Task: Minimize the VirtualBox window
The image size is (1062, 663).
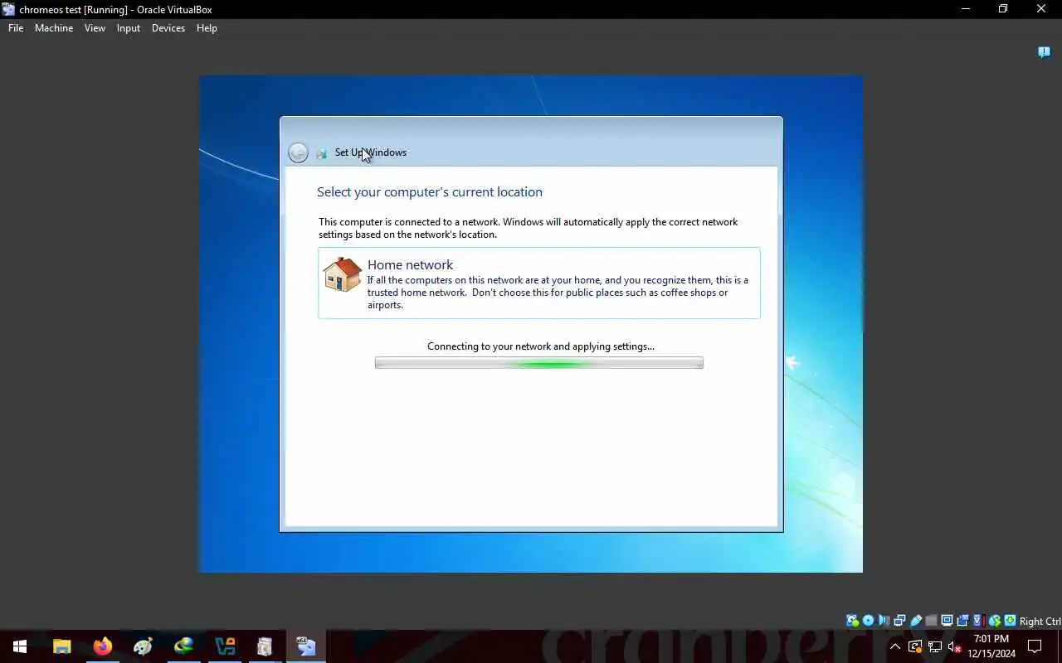Action: click(x=966, y=9)
